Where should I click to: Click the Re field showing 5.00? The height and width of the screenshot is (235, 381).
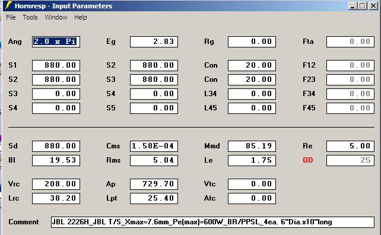[350, 146]
